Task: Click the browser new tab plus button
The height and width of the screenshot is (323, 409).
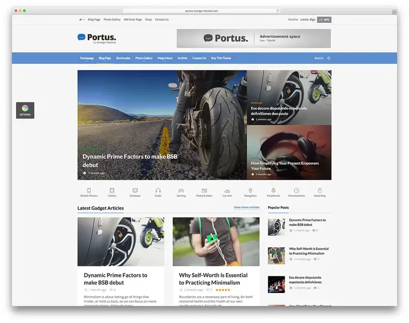Action: point(394,12)
